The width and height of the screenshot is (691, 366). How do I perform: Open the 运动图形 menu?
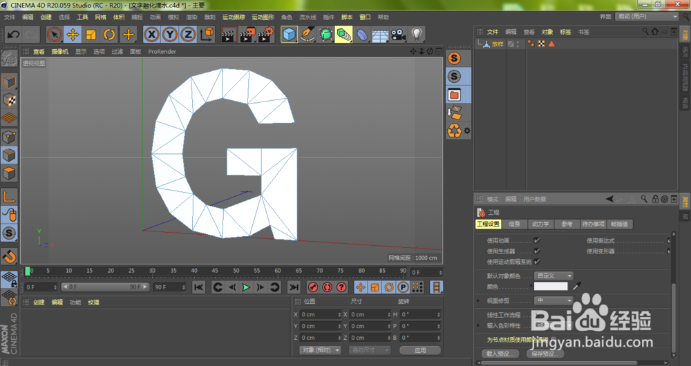coord(262,17)
